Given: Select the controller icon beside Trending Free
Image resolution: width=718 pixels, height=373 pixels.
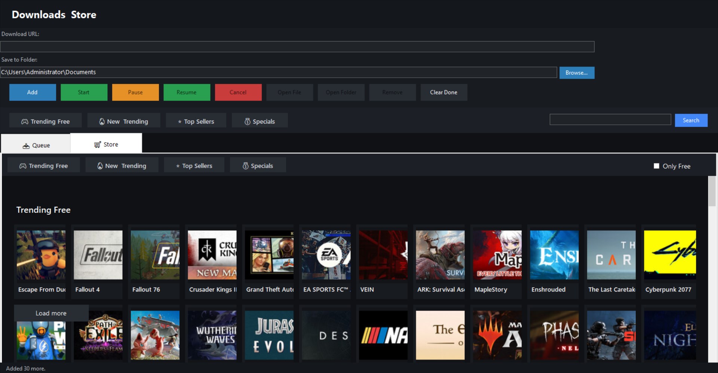Looking at the screenshot, I should 25,121.
